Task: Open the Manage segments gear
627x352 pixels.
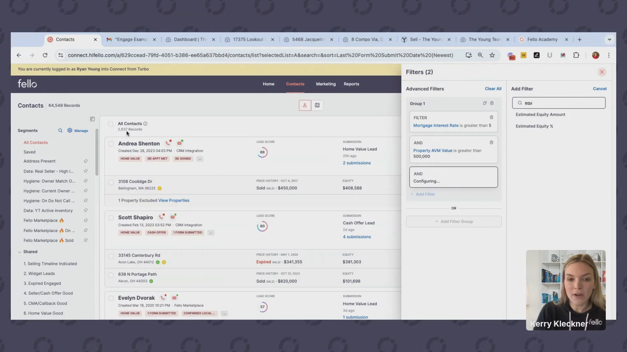Action: coord(78,130)
